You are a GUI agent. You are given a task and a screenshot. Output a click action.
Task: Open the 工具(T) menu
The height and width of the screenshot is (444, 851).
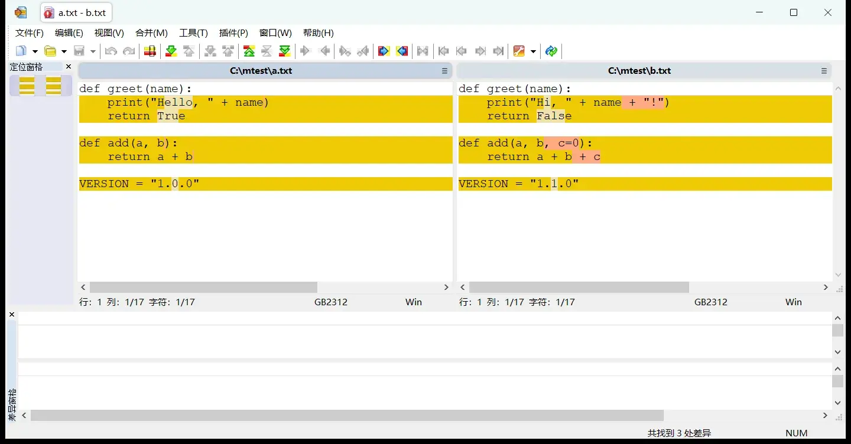[x=194, y=33]
